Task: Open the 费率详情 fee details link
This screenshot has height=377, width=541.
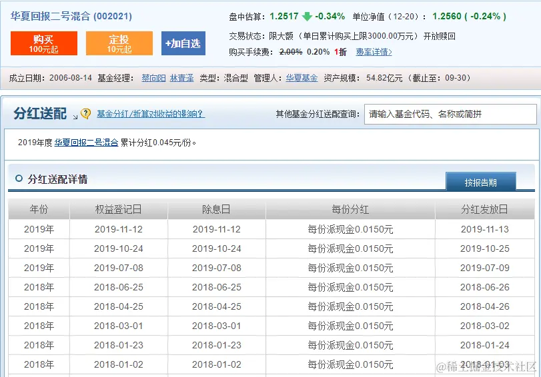Action: 374,52
